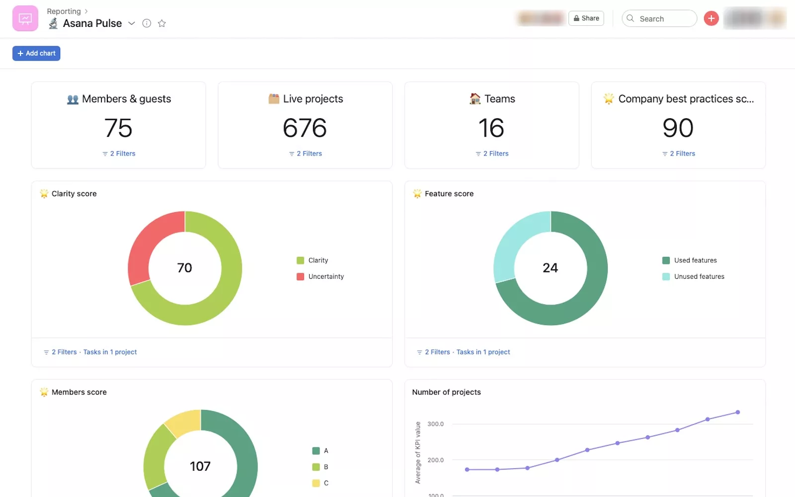Click the star icon beside Clarity score
This screenshot has width=795, height=497.
click(x=44, y=194)
